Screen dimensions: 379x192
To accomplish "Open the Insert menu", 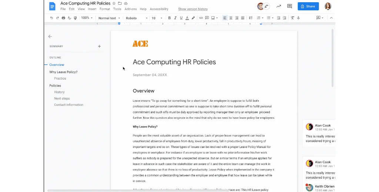I will (92, 9).
